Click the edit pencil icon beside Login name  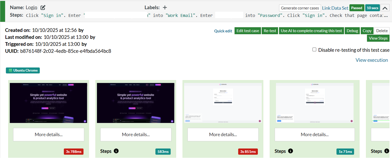pos(43,8)
